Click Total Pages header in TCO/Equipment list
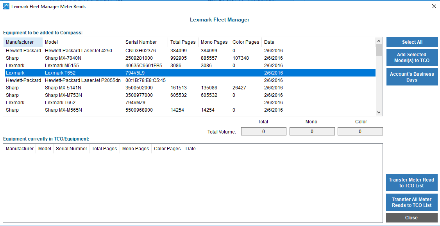Screen dimensions: 440x226 point(105,149)
